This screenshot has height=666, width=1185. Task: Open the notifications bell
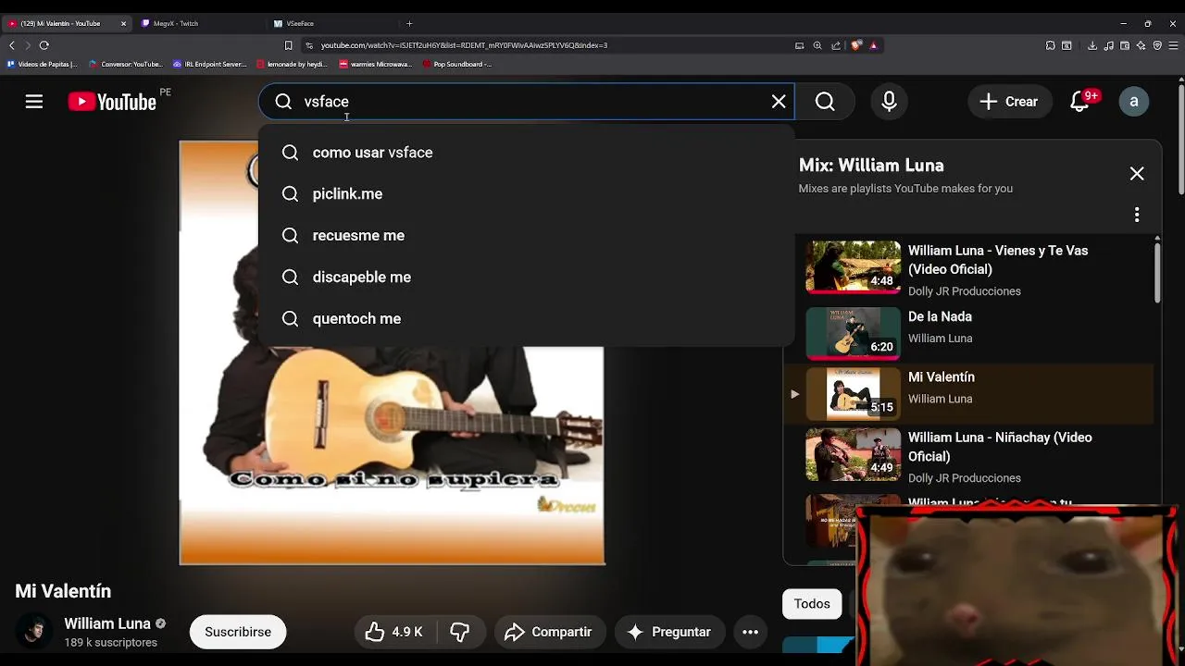tap(1080, 102)
